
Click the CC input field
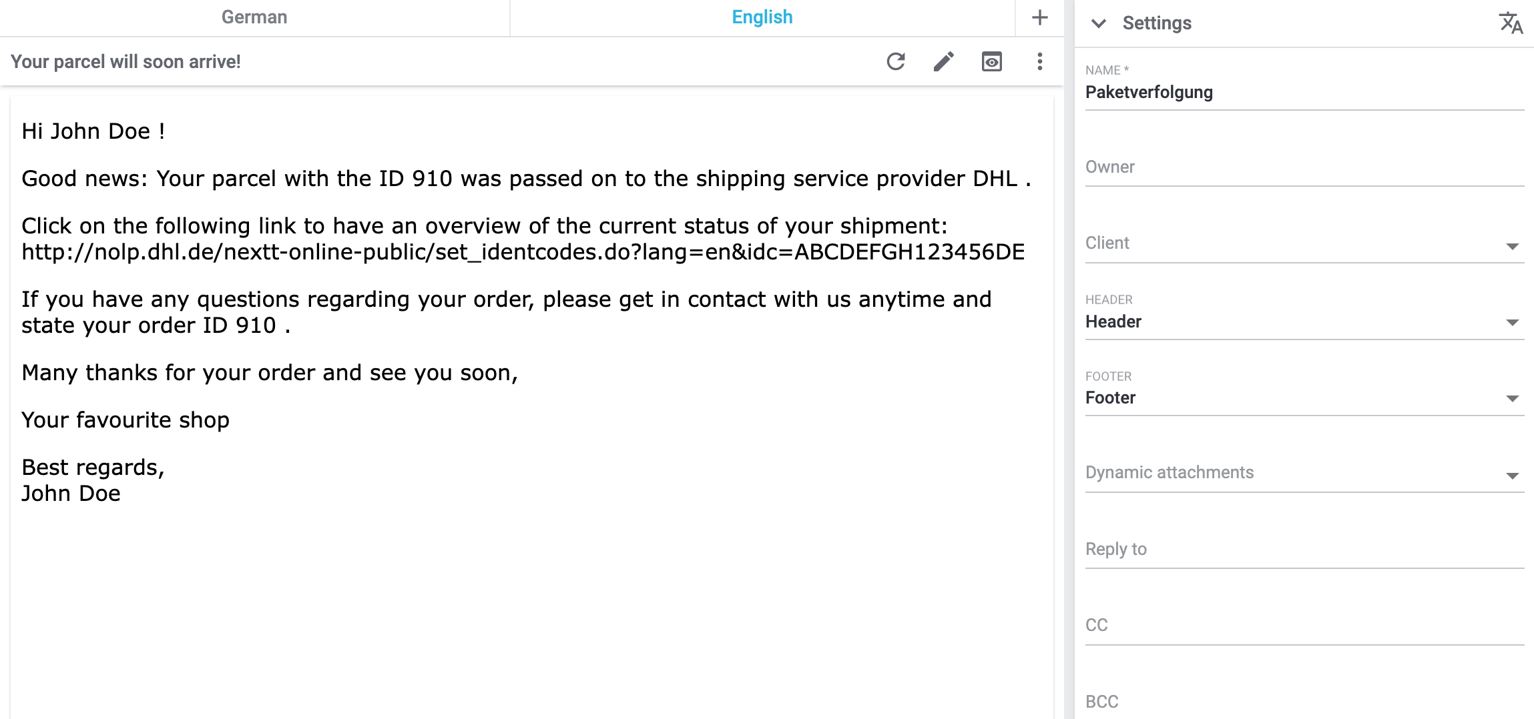[1304, 626]
